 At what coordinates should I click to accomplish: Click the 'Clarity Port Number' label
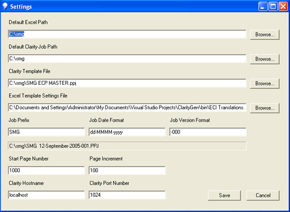[x=109, y=183]
